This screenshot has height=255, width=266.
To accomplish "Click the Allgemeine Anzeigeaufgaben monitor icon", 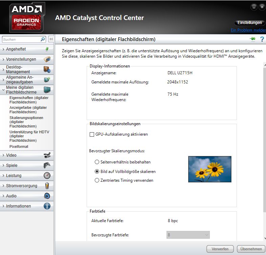I will 47,80.
